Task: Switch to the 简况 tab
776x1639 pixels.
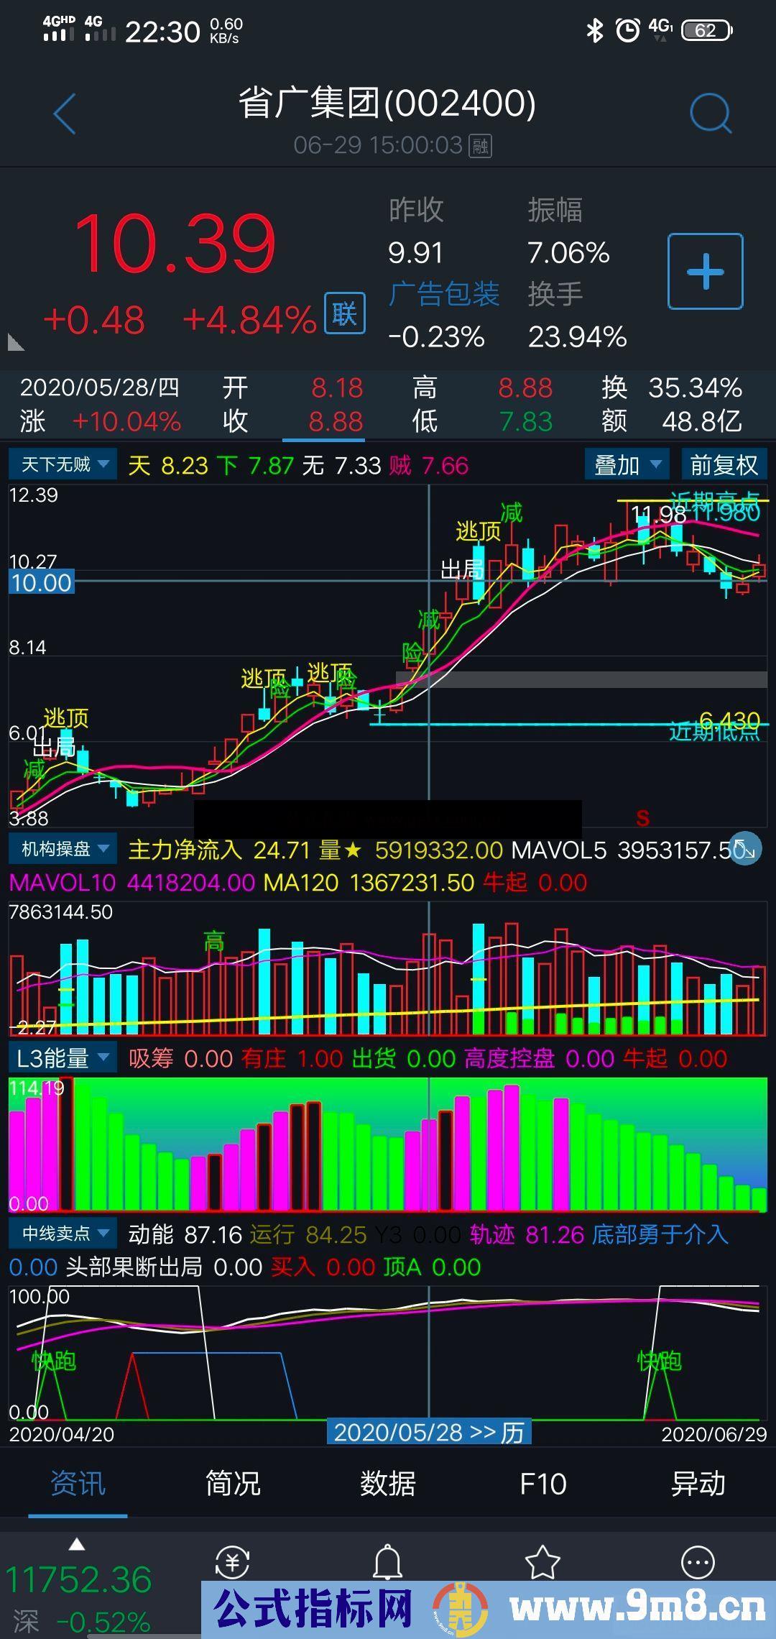Action: point(233,1483)
